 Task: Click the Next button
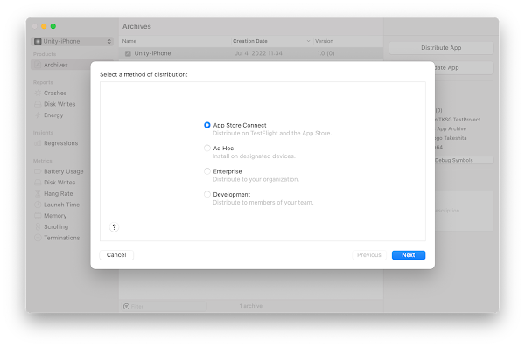pyautogui.click(x=409, y=255)
